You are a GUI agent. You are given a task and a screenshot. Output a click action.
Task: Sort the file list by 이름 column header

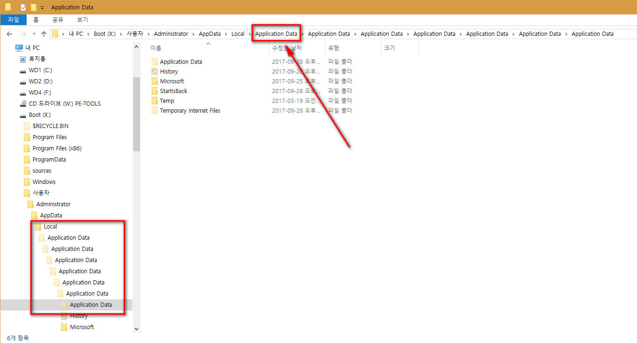tap(156, 48)
